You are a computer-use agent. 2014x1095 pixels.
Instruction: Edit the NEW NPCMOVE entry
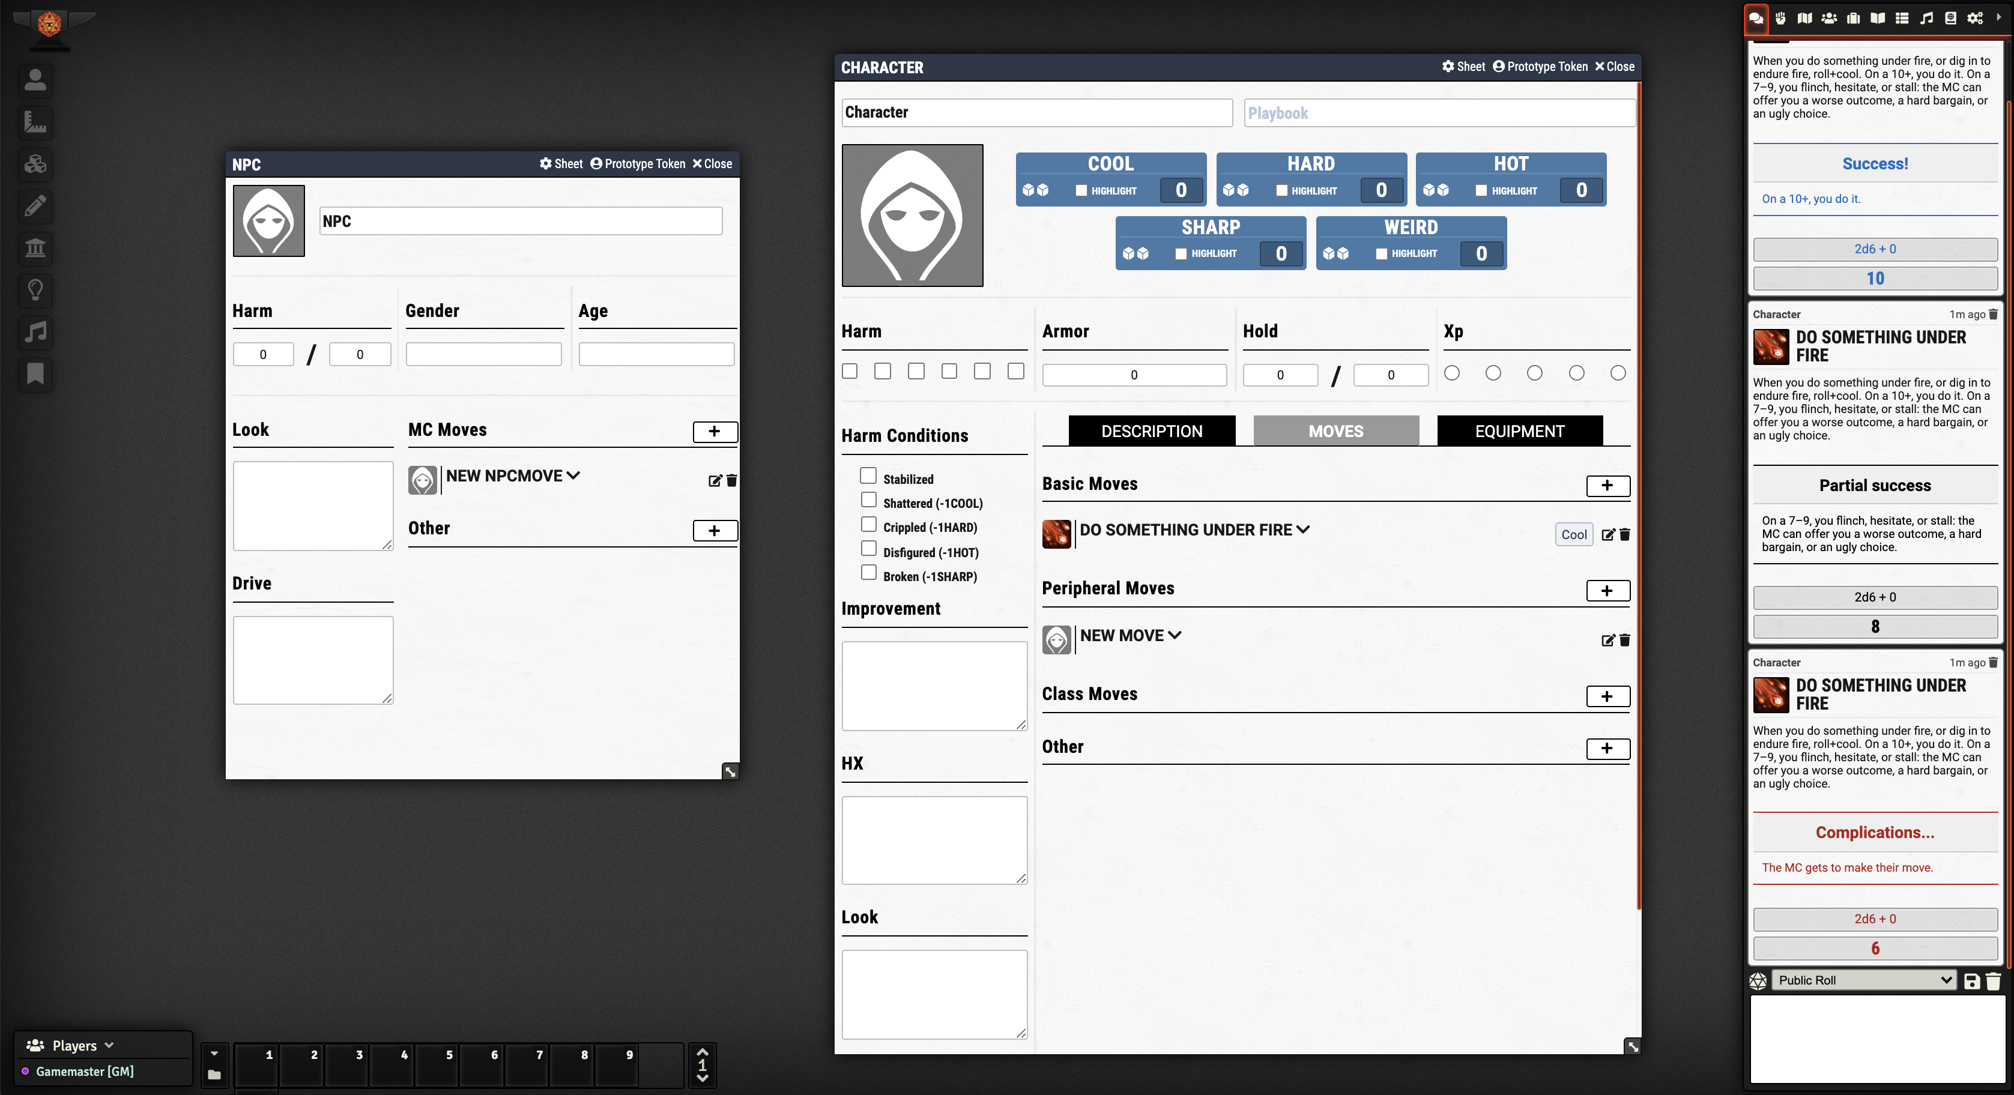715,481
